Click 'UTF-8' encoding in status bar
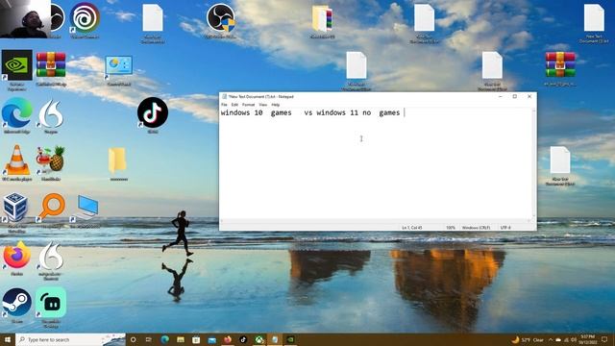Image resolution: width=615 pixels, height=346 pixels. 505,228
